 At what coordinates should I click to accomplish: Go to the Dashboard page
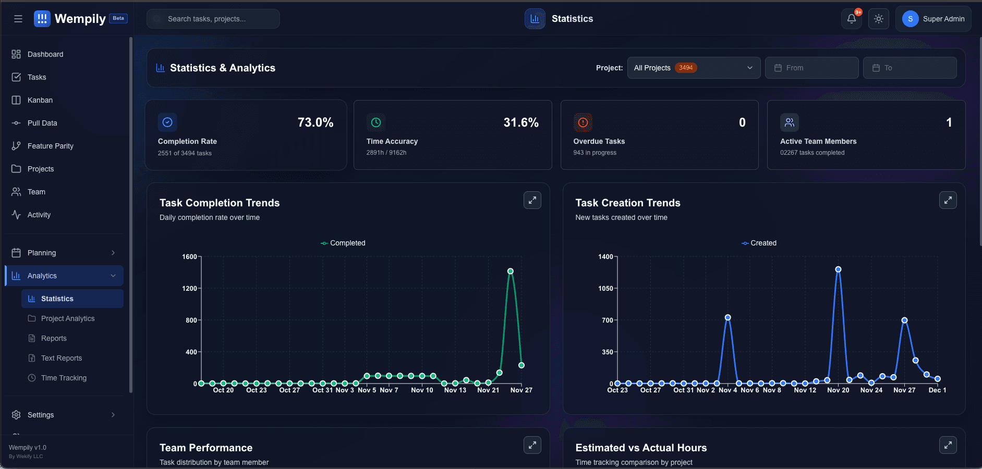(x=45, y=54)
